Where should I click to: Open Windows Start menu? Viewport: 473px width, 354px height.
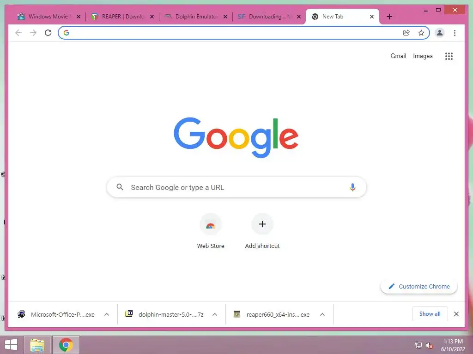click(x=11, y=345)
